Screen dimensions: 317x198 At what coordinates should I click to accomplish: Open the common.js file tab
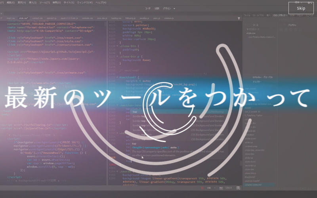click(169, 18)
